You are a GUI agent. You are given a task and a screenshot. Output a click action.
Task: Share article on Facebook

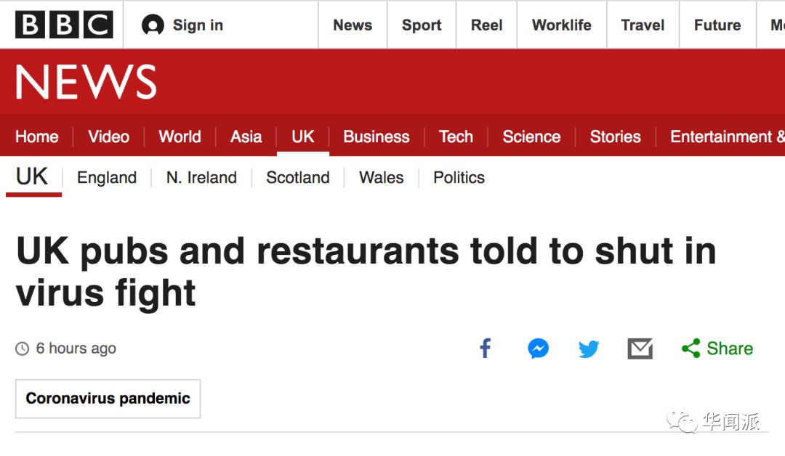[486, 349]
